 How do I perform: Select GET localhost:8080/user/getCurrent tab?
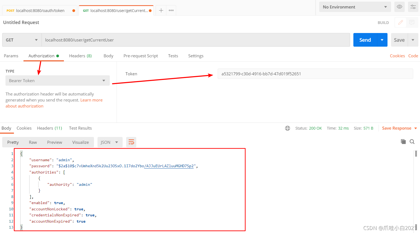(x=116, y=10)
